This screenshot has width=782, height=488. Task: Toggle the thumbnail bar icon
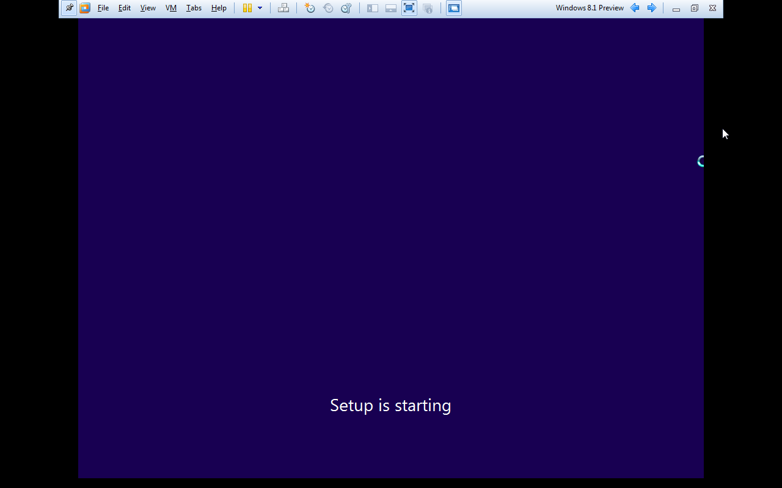(391, 8)
